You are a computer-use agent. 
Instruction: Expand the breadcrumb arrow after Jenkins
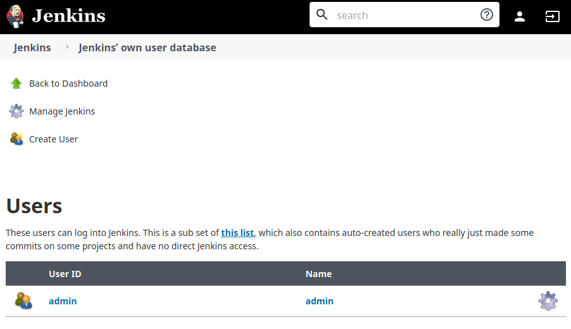pos(67,47)
